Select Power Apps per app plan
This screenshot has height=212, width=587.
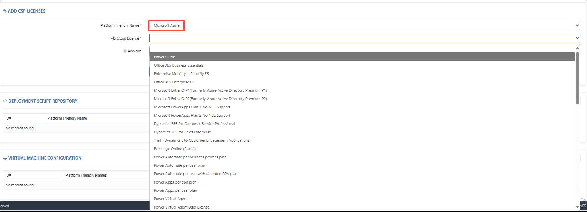tap(362, 182)
